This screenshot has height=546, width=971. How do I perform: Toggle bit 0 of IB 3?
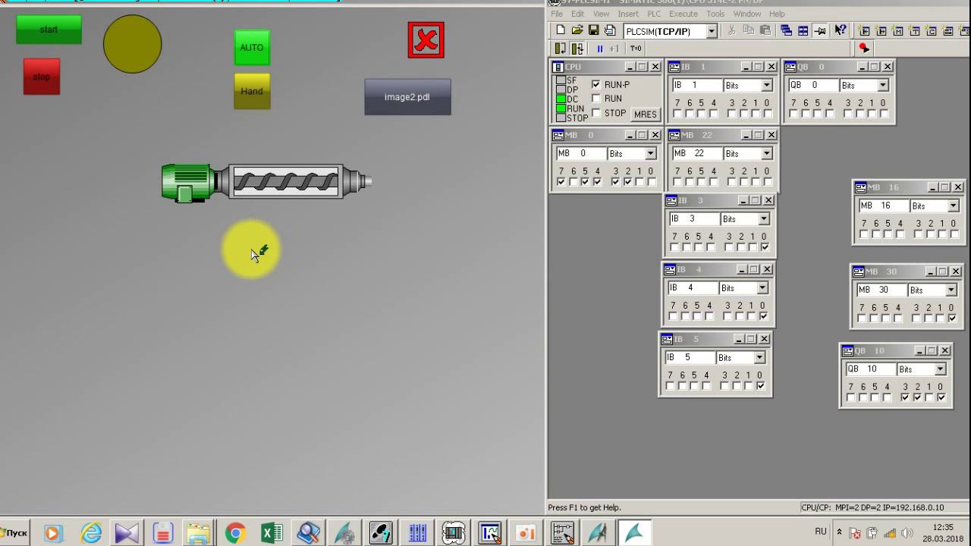pos(765,247)
